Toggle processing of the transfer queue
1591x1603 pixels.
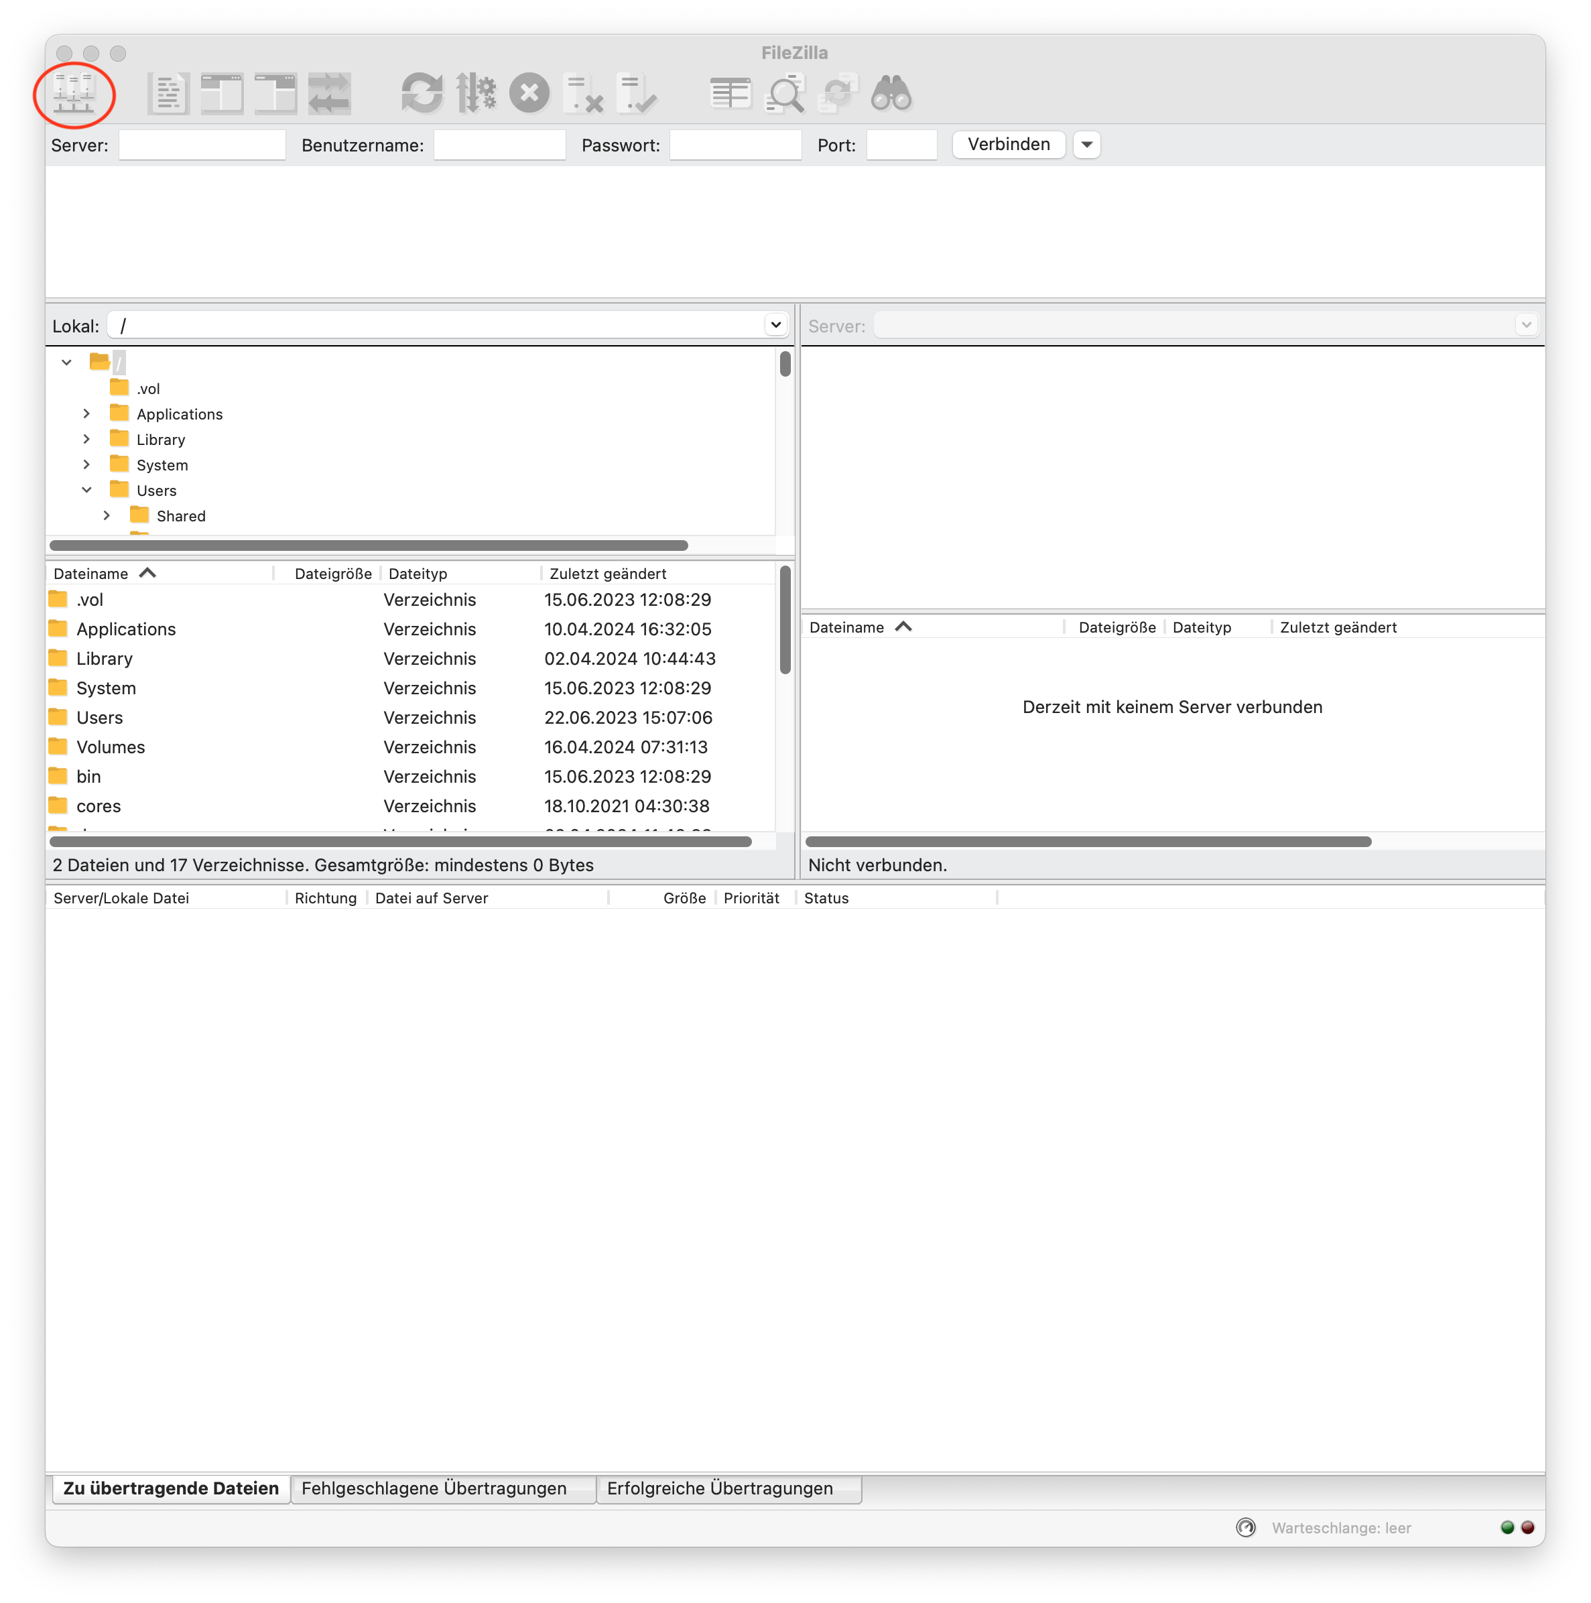476,93
